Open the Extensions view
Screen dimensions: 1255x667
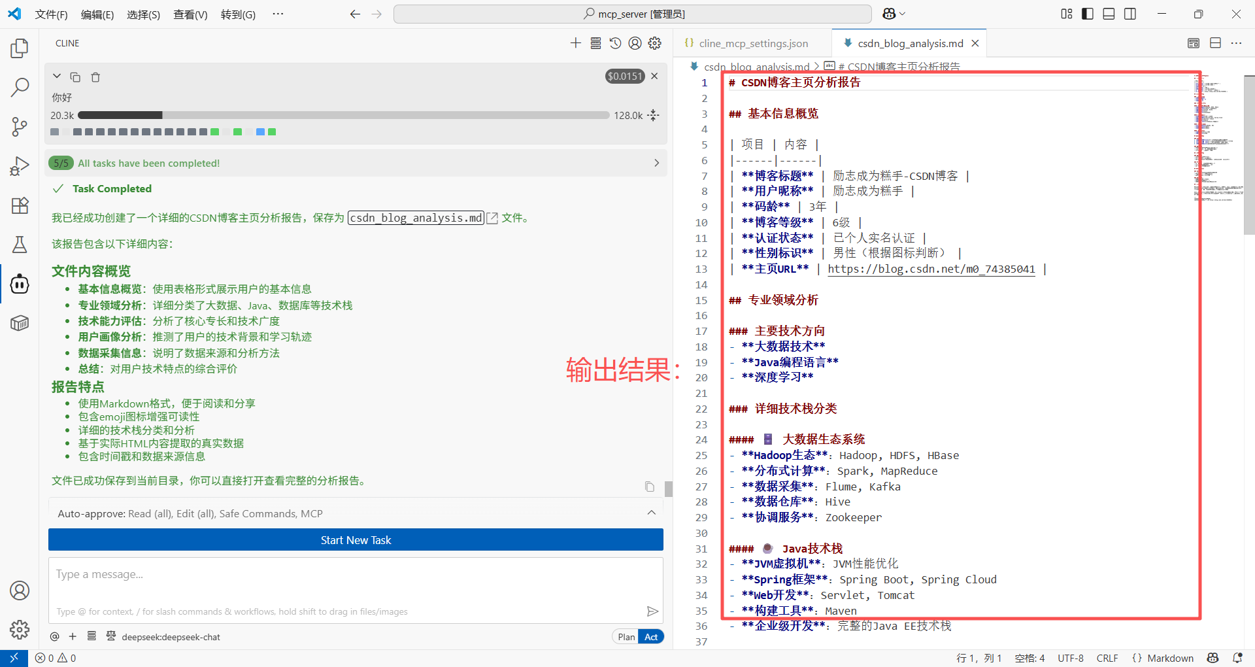pyautogui.click(x=20, y=205)
